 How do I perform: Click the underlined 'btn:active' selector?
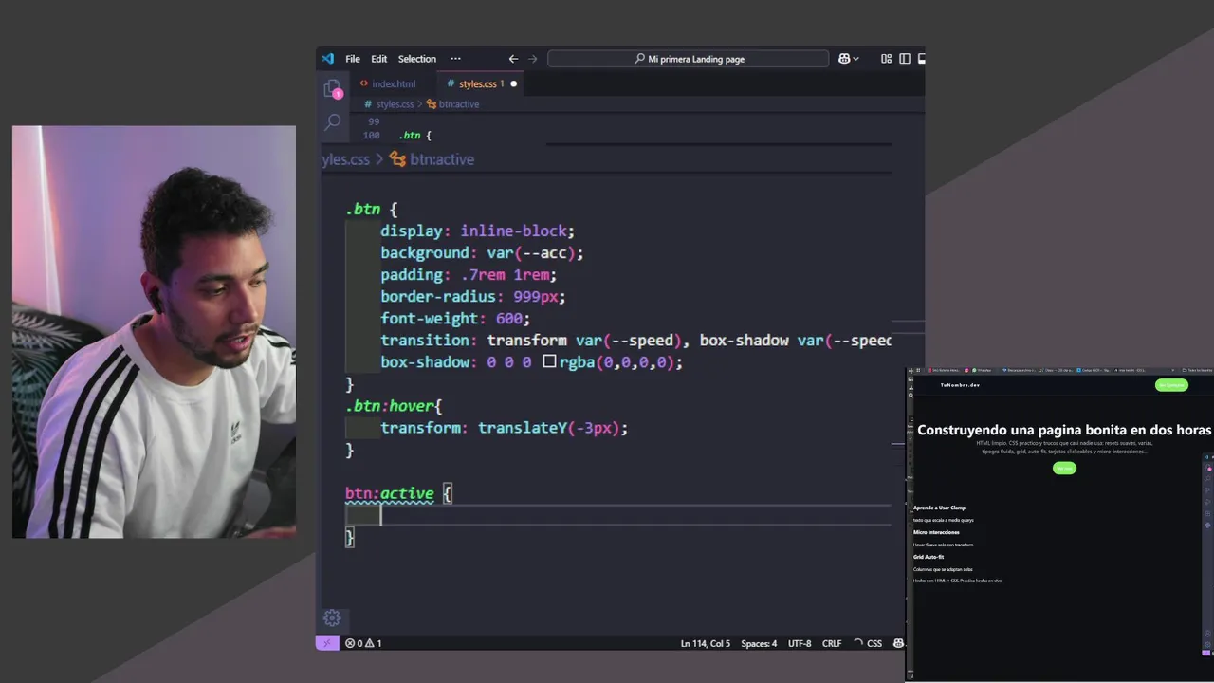tap(389, 493)
